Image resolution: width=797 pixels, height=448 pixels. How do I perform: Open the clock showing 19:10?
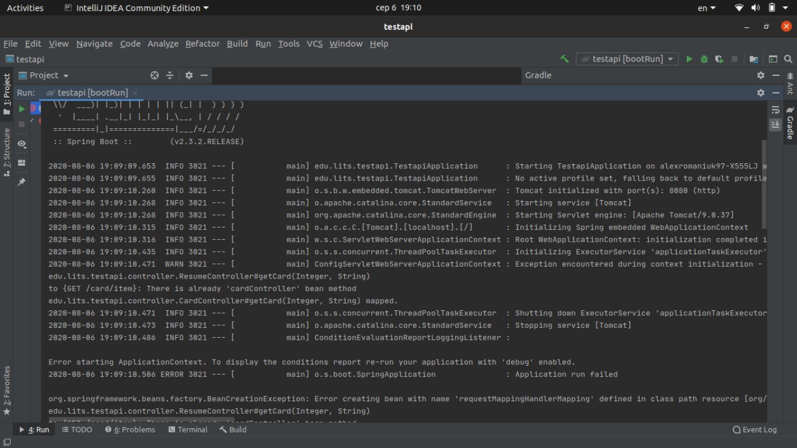[398, 8]
